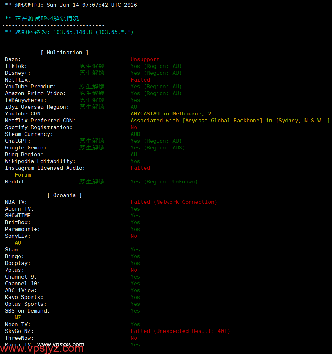Click the 'SBS on Demand:' label
The width and height of the screenshot is (332, 354).
(27, 311)
